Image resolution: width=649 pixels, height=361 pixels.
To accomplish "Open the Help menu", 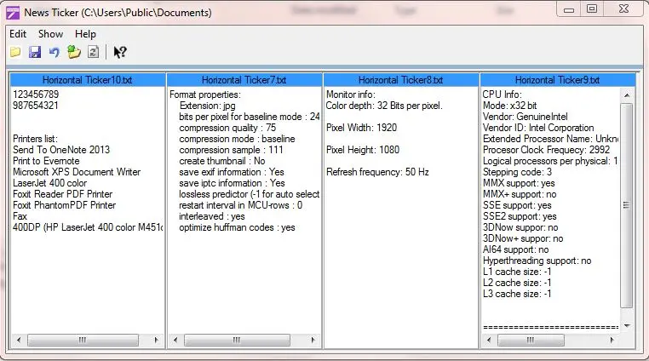I will pos(85,34).
